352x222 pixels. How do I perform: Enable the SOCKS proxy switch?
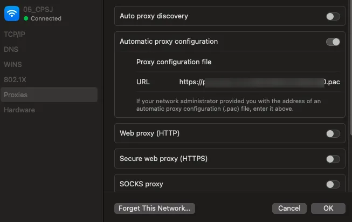point(333,184)
